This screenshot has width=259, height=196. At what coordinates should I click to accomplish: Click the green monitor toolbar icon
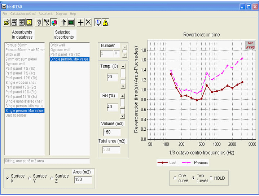(x=71, y=22)
